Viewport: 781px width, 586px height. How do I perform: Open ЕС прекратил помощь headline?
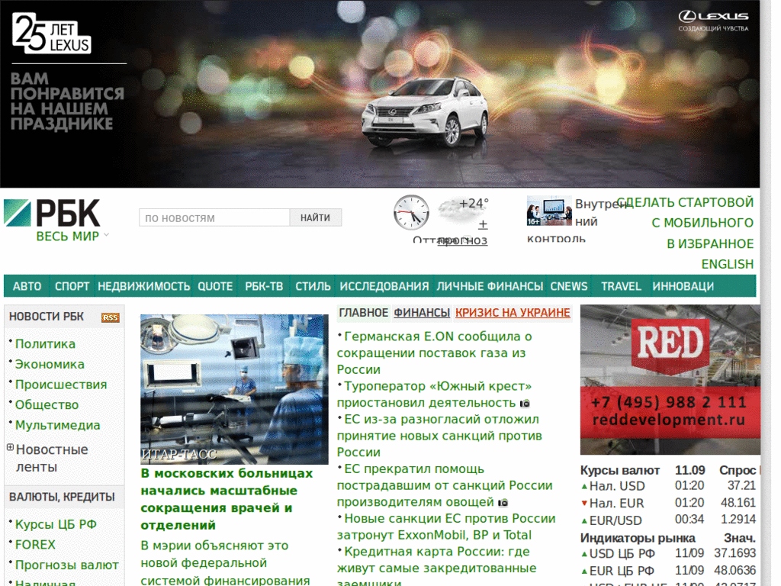pos(445,485)
